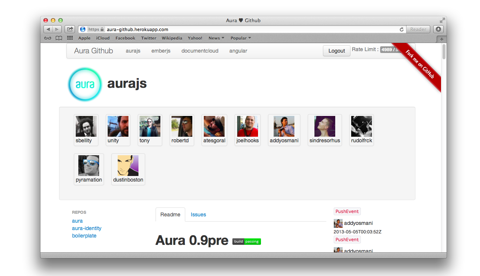Click the address bar URL field

[x=241, y=29]
